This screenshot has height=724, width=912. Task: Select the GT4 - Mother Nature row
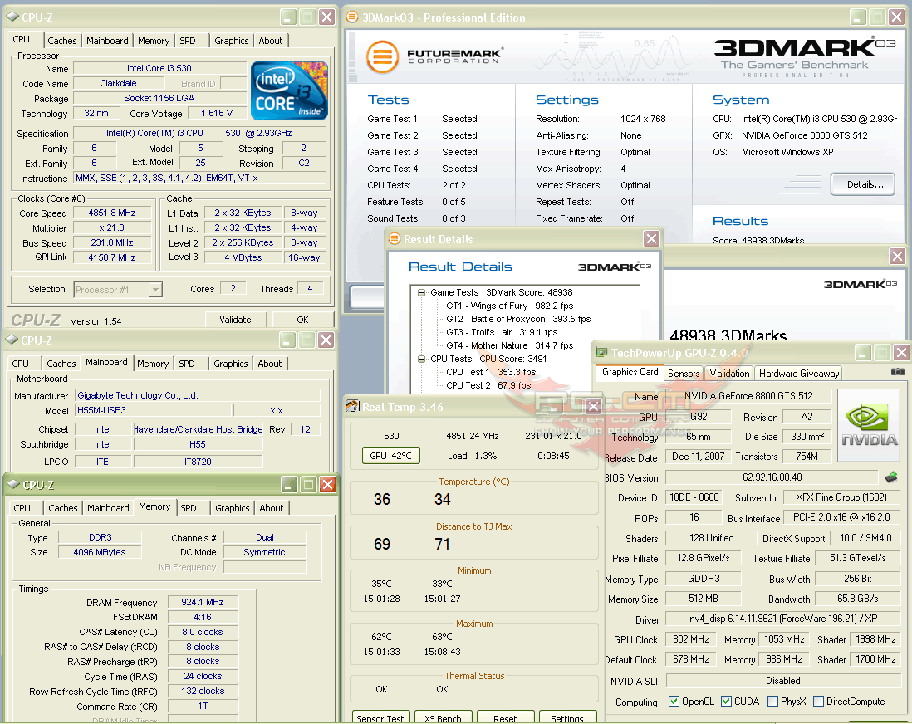coord(509,345)
